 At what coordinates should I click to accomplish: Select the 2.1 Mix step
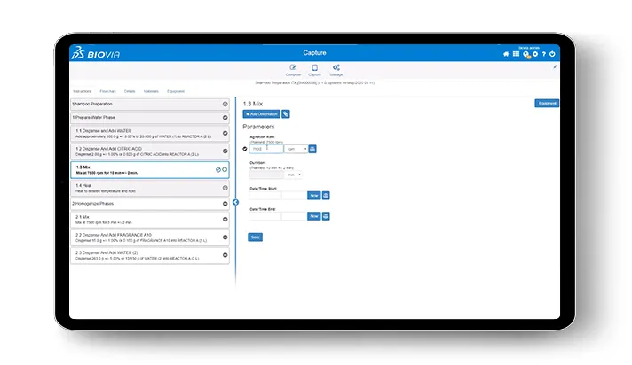(150, 220)
